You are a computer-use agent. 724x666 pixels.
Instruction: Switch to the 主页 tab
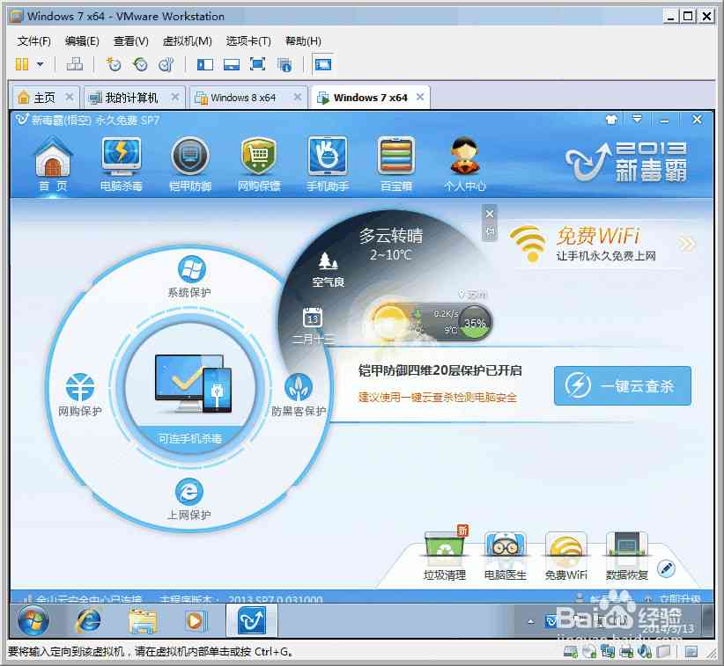[44, 98]
